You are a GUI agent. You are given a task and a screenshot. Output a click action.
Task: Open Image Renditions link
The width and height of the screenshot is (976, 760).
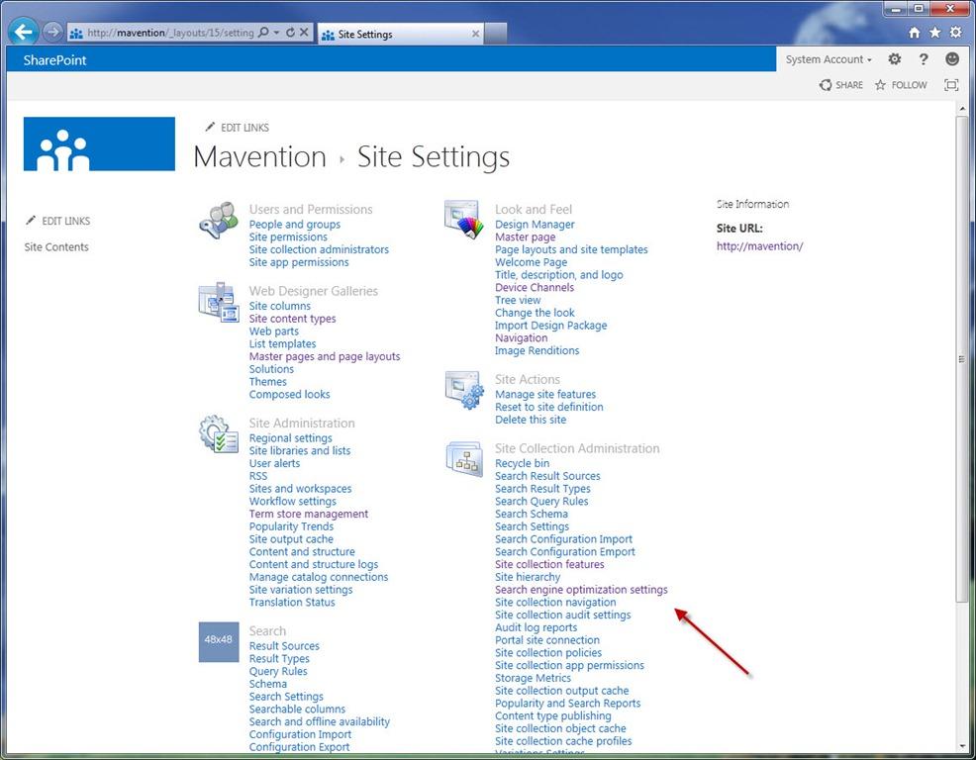pos(537,350)
